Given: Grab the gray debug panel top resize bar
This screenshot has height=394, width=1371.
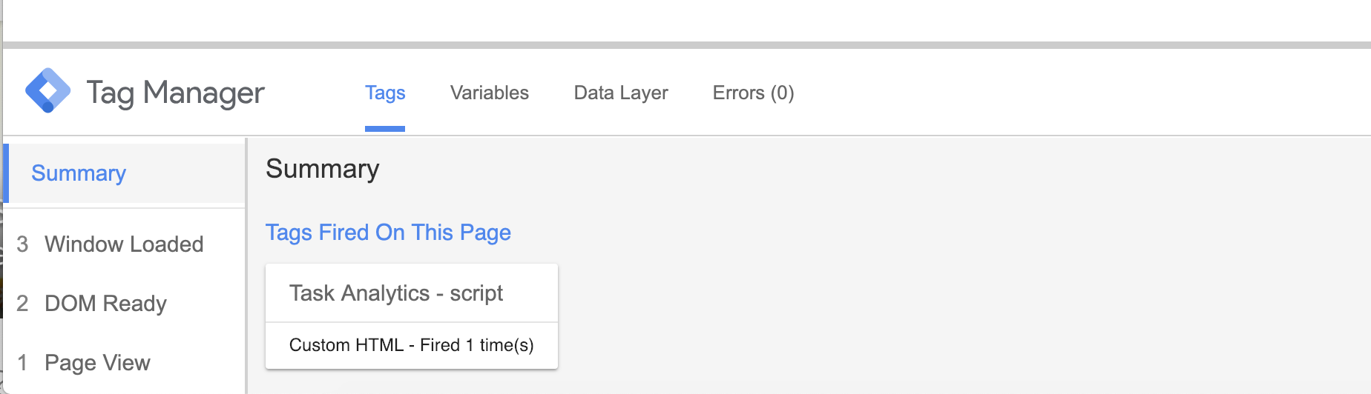Looking at the screenshot, I should tap(685, 45).
